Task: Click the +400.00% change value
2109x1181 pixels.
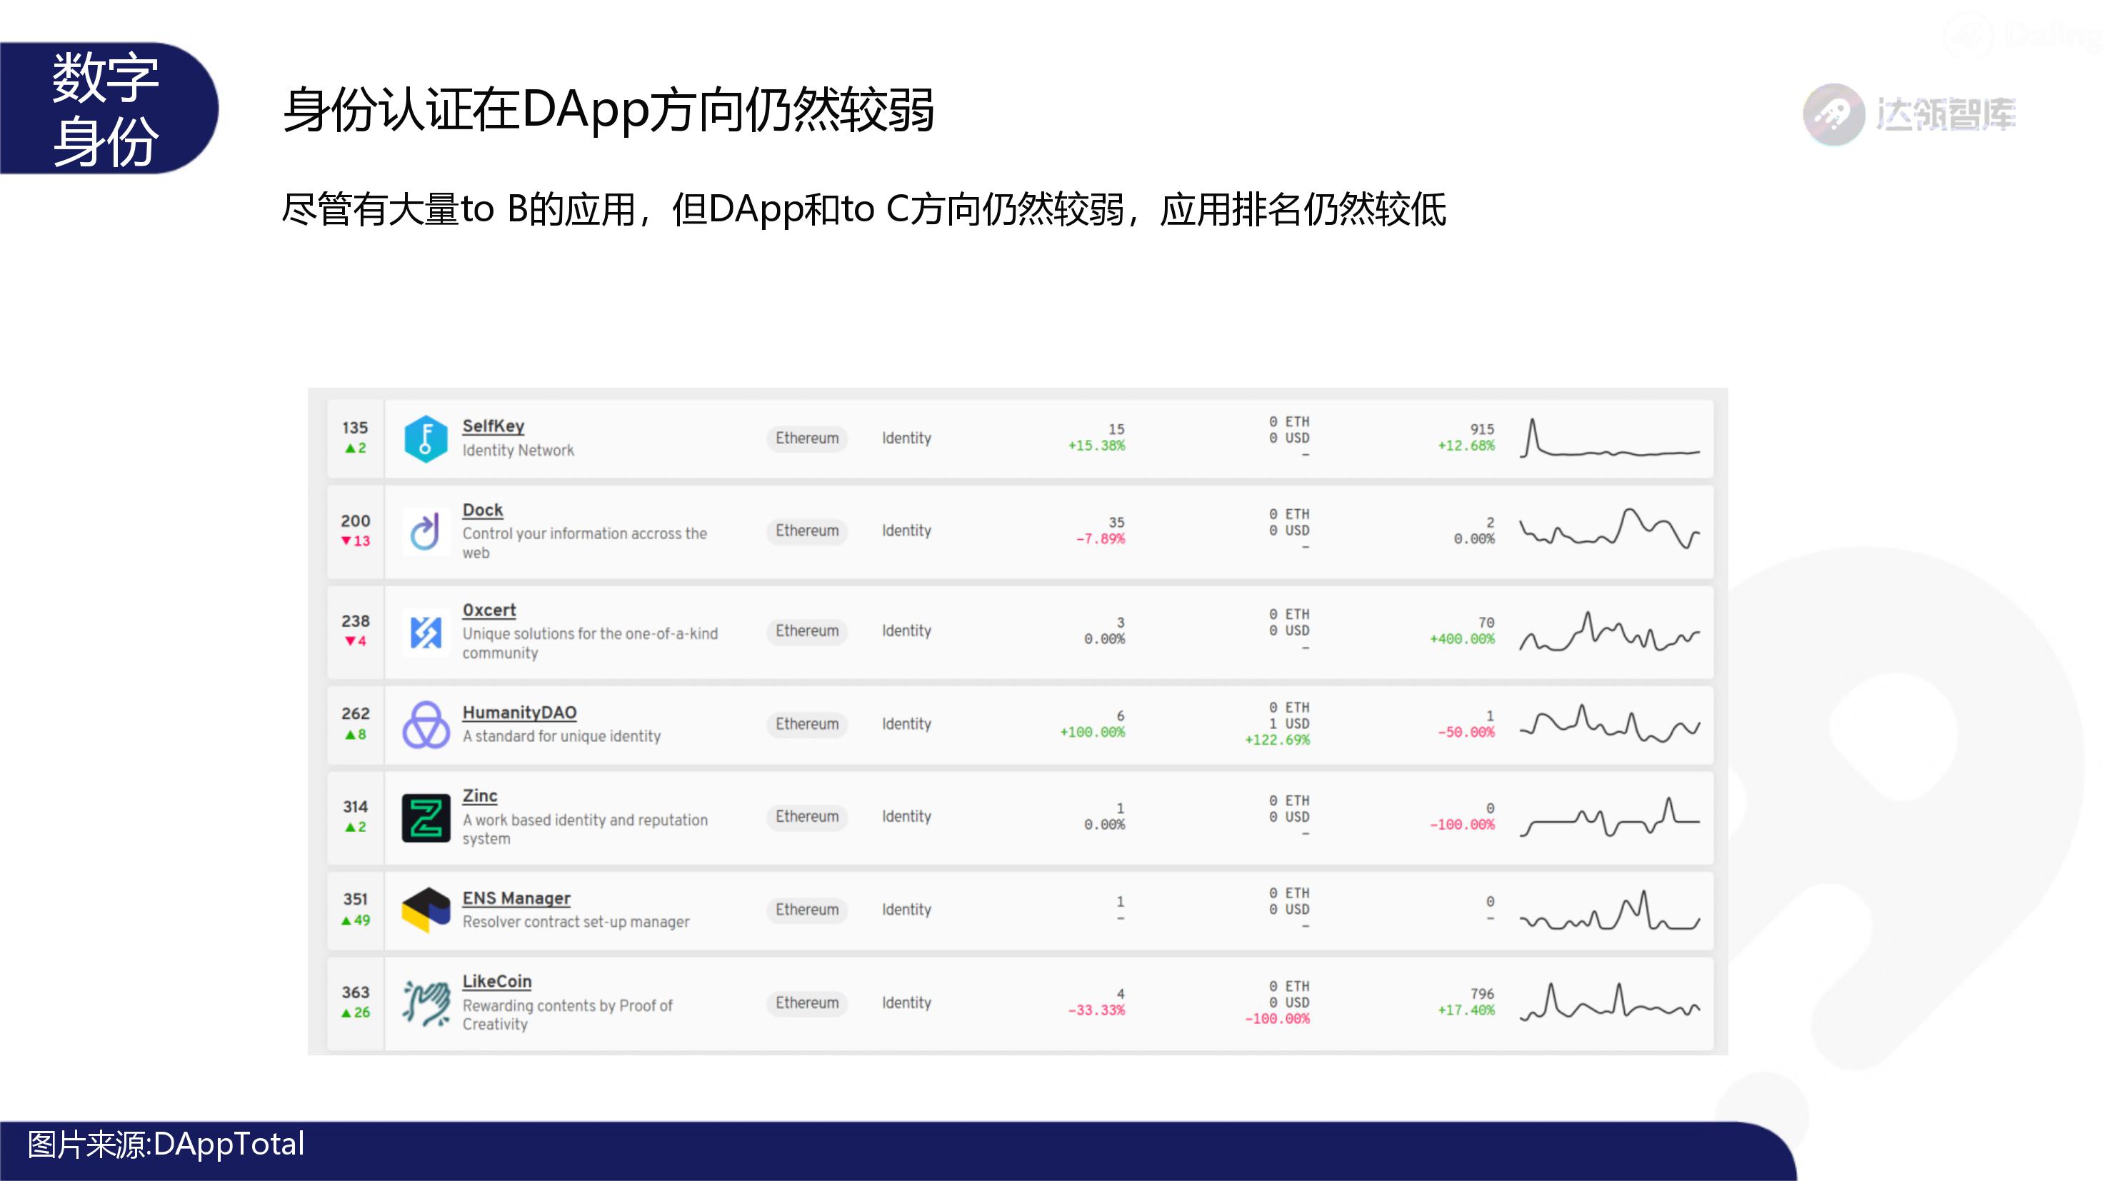Action: click(x=1462, y=639)
